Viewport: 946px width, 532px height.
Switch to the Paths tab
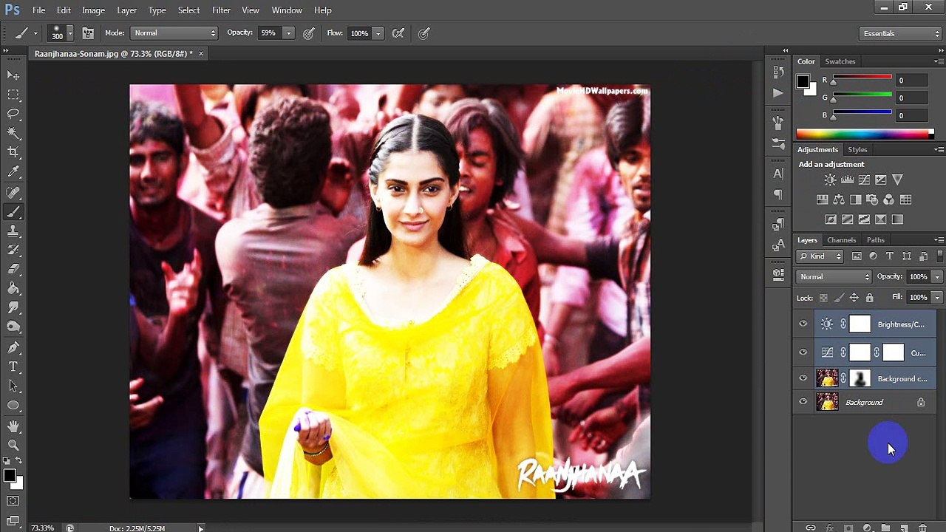(x=876, y=240)
